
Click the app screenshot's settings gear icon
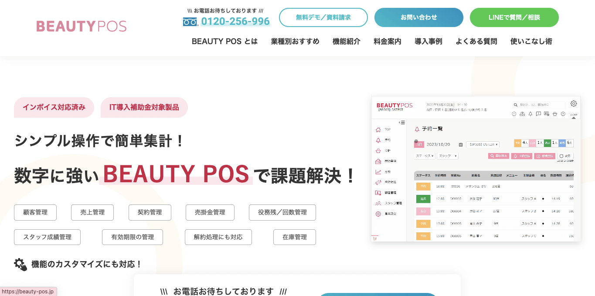click(x=574, y=104)
